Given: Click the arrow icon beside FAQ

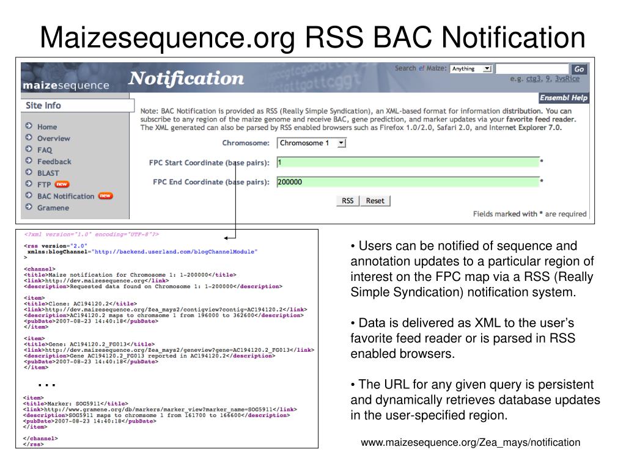Looking at the screenshot, I should coord(29,149).
